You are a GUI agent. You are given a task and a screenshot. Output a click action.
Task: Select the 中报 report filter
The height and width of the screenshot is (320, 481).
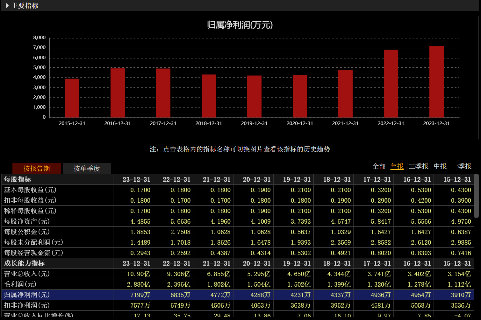click(x=440, y=166)
